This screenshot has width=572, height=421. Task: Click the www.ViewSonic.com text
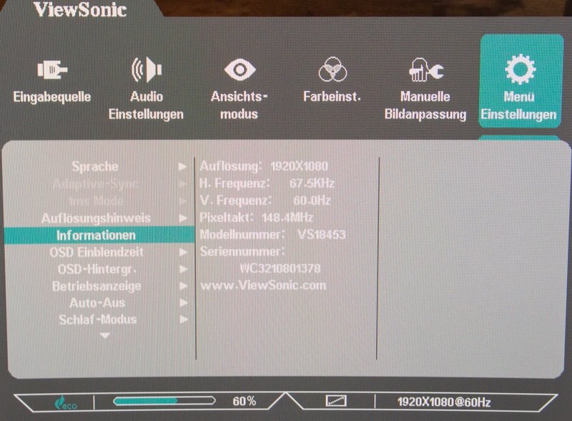coord(263,285)
